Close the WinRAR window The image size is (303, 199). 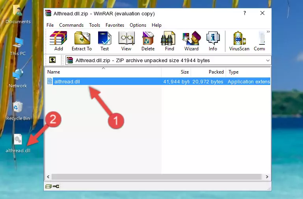point(262,13)
